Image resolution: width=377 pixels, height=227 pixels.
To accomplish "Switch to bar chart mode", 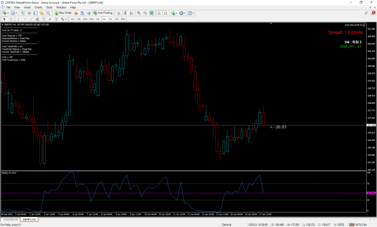I will point(119,13).
